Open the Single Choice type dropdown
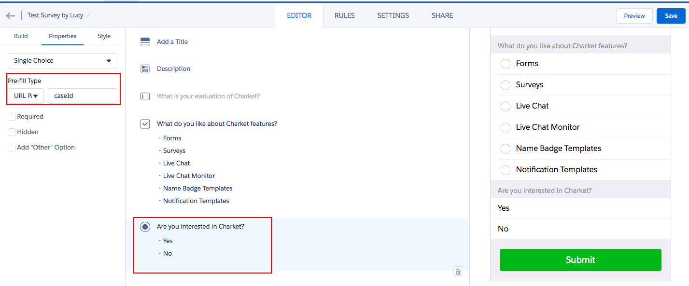The width and height of the screenshot is (689, 286). tap(62, 61)
